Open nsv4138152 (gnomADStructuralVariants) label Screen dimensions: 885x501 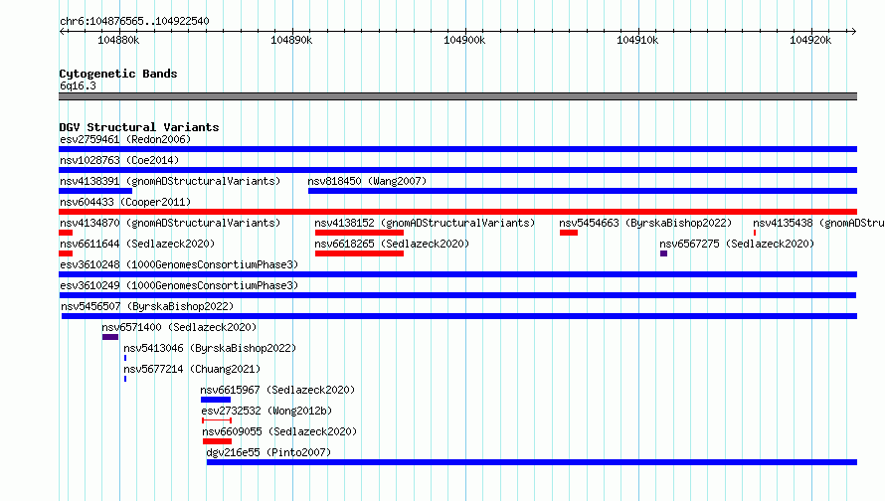pyautogui.click(x=425, y=223)
